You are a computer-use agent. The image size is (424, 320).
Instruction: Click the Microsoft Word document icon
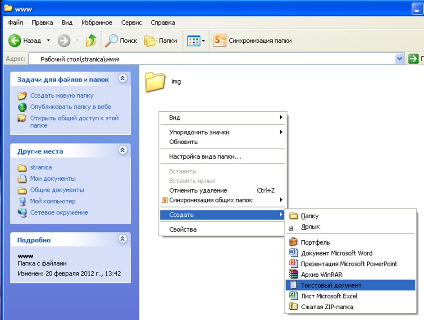tap(293, 253)
